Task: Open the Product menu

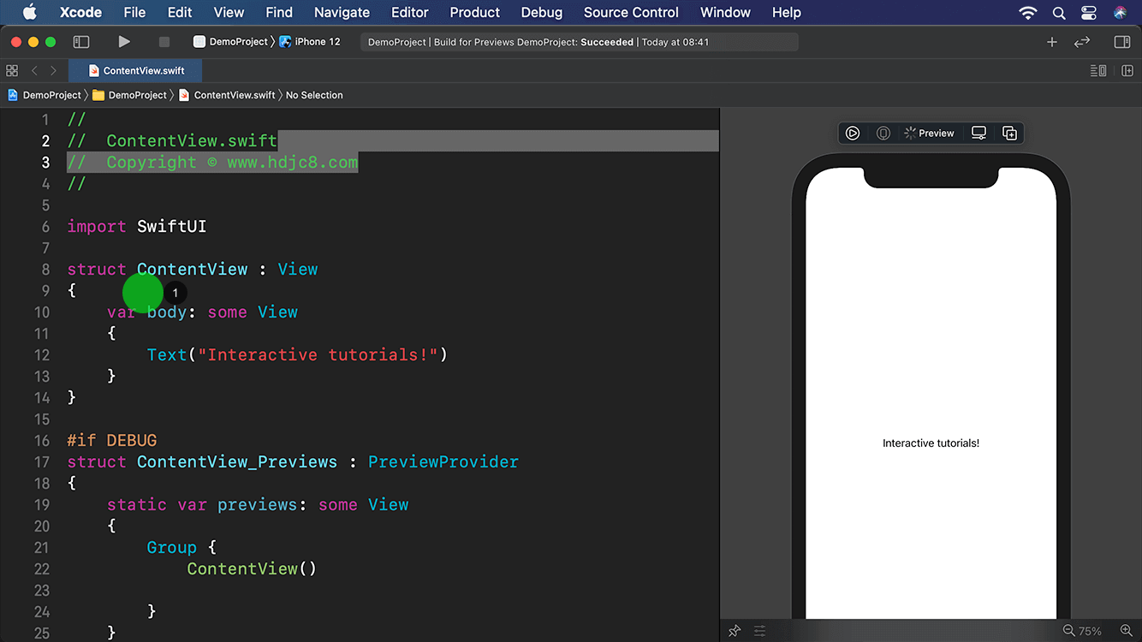Action: point(474,12)
